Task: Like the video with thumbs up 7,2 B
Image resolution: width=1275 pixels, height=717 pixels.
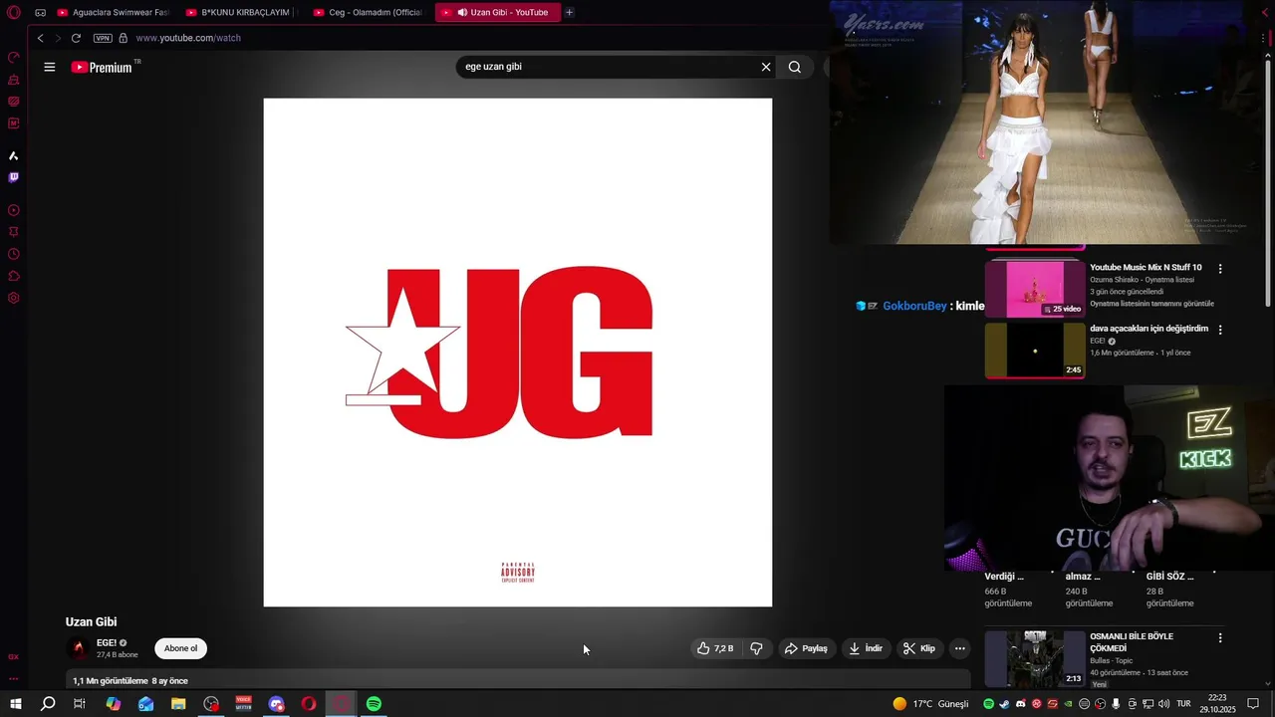Action: point(715,648)
